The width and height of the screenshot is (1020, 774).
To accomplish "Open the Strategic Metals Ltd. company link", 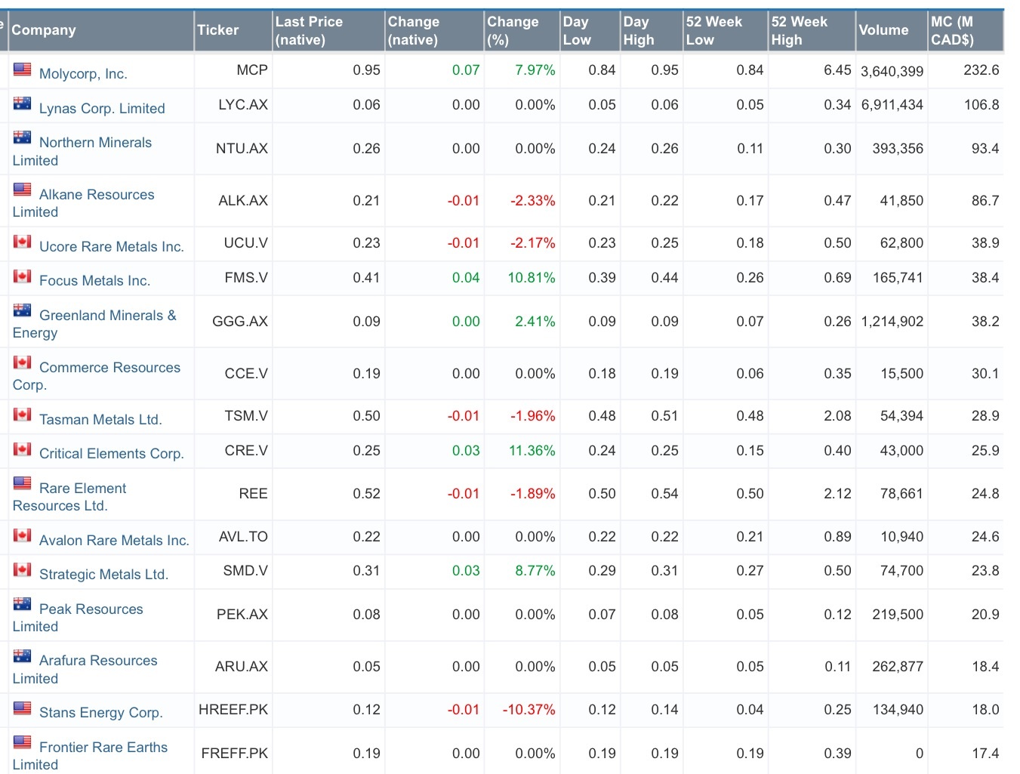I will [x=103, y=574].
